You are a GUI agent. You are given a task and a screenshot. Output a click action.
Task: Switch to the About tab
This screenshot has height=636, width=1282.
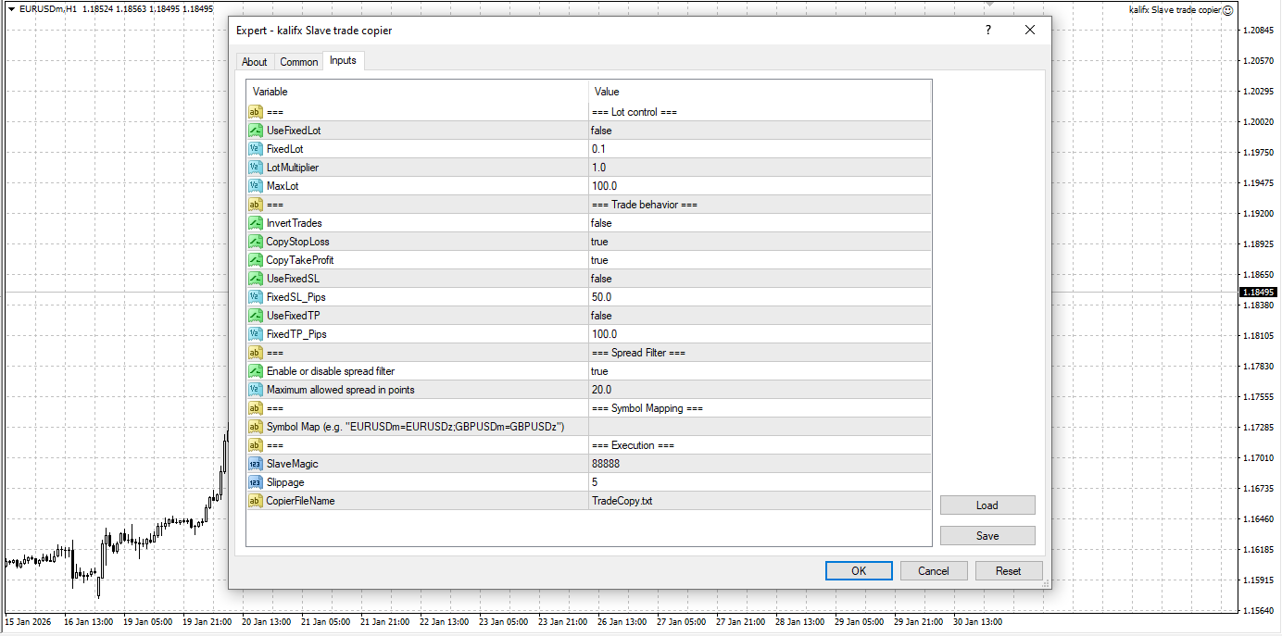click(254, 61)
